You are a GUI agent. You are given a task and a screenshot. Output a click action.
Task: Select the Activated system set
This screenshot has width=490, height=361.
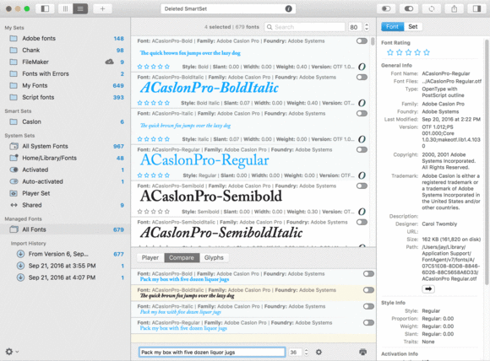click(x=65, y=170)
